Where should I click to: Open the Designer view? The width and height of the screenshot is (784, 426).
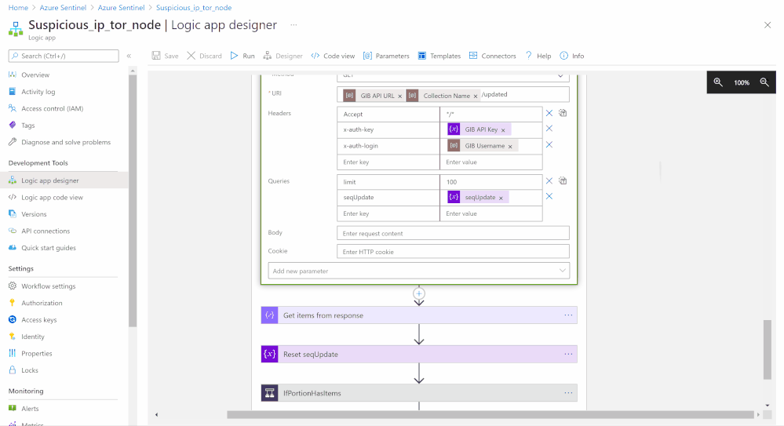(x=283, y=56)
